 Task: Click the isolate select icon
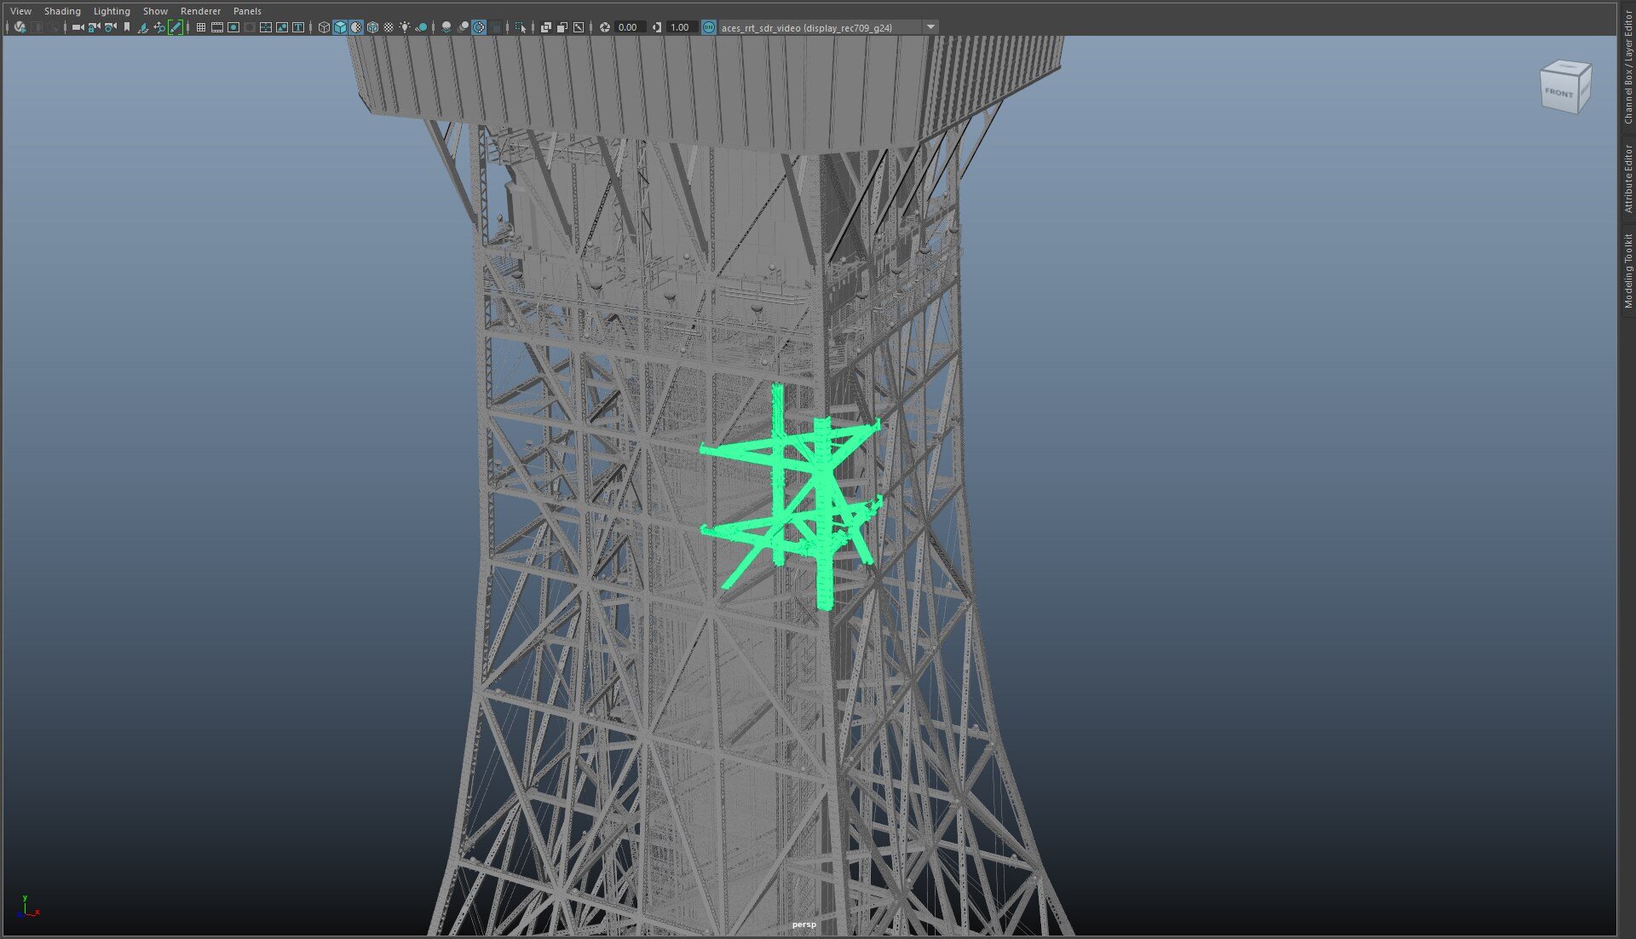pos(520,27)
